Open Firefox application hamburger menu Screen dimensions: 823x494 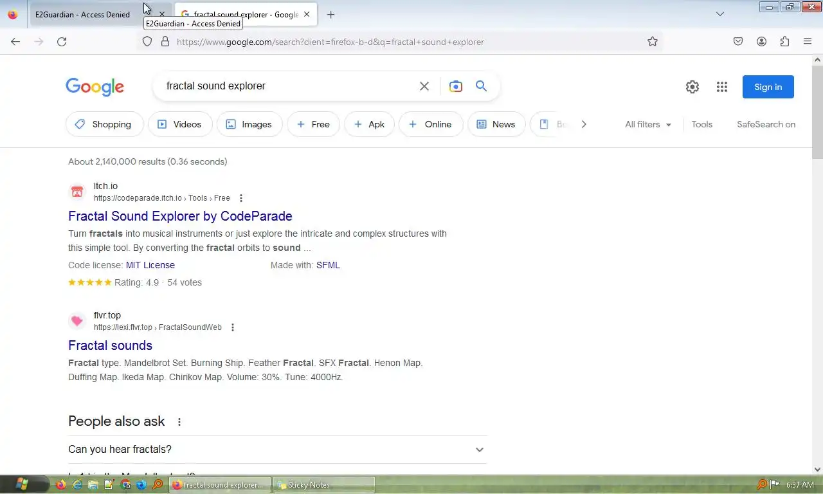[808, 42]
